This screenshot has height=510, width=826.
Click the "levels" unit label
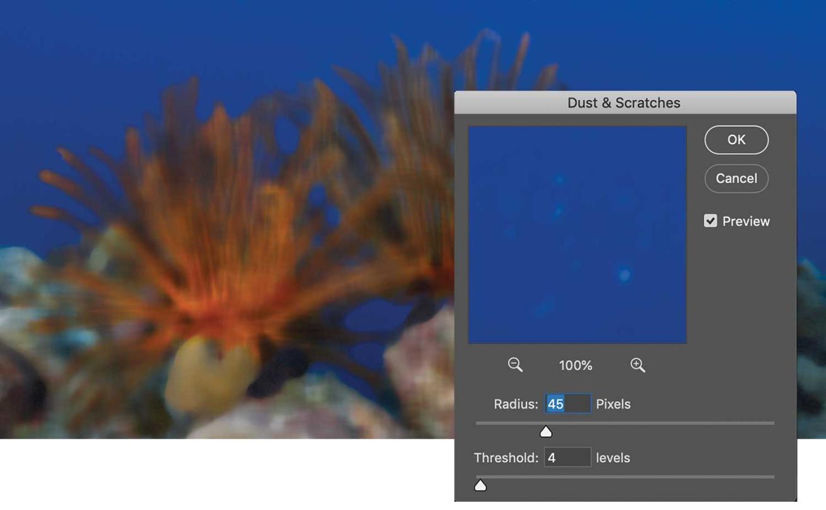pyautogui.click(x=613, y=458)
